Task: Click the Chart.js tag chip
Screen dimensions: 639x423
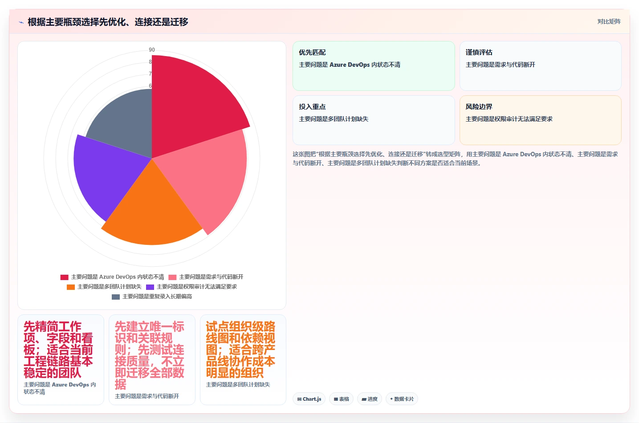Action: [309, 399]
